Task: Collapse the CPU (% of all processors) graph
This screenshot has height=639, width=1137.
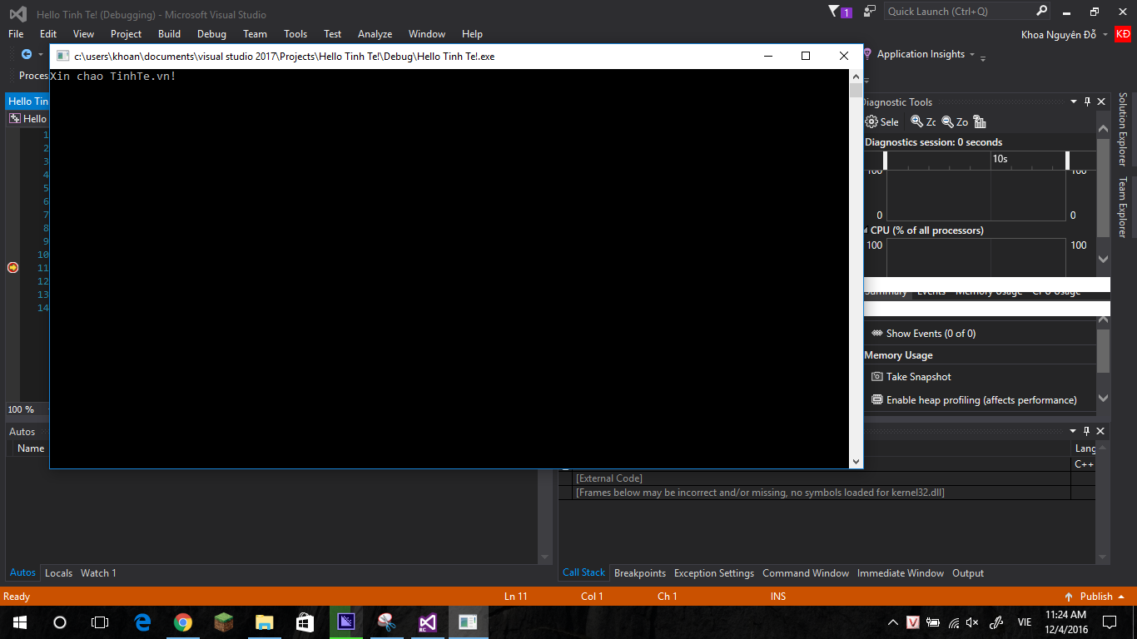Action: point(866,230)
